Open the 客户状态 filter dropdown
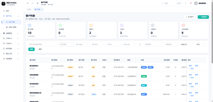The height and width of the screenshot is (102, 213). pyautogui.click(x=98, y=44)
